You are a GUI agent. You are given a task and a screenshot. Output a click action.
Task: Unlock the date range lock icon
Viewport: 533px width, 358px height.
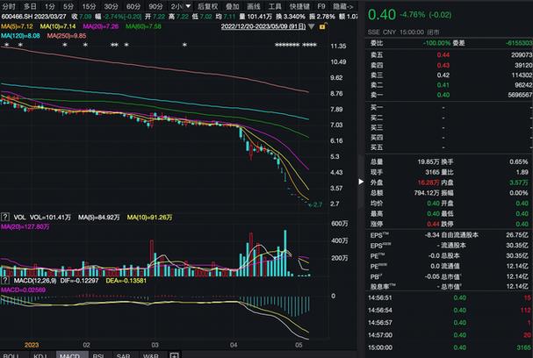pos(322,26)
